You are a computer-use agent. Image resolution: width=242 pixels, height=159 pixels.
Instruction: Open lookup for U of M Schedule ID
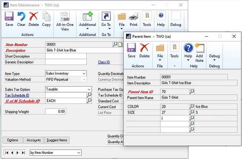(x=89, y=101)
